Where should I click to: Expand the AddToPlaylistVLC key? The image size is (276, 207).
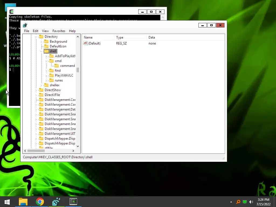pos(46,56)
